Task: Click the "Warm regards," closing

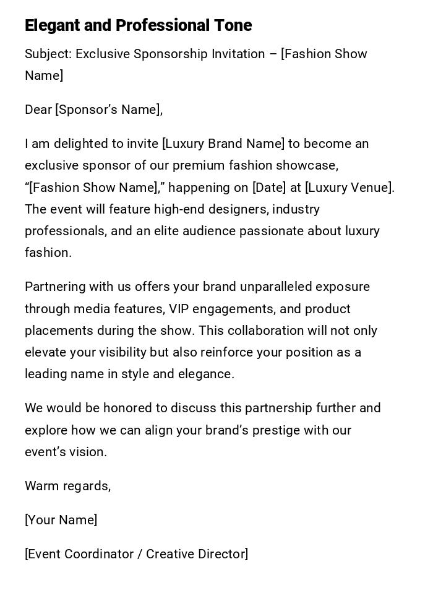Action: (67, 486)
